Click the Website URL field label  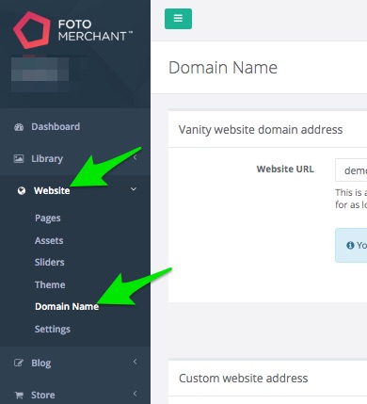pyautogui.click(x=285, y=170)
